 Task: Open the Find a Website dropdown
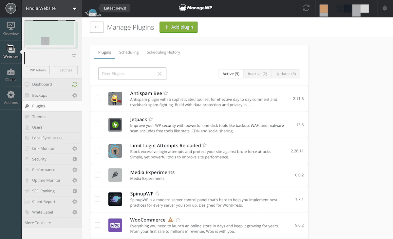click(x=52, y=8)
